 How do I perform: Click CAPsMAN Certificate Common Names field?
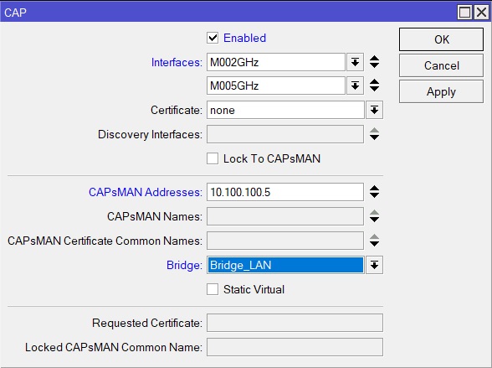(x=285, y=241)
